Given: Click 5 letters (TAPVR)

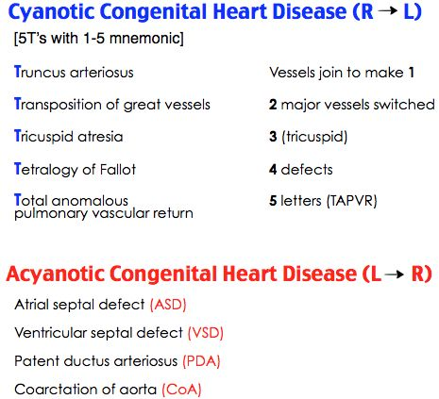Looking at the screenshot, I should (x=323, y=201).
